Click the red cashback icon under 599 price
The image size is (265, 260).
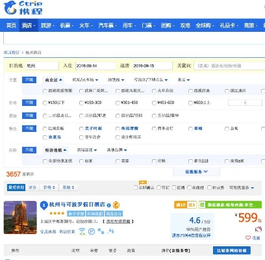[259, 229]
